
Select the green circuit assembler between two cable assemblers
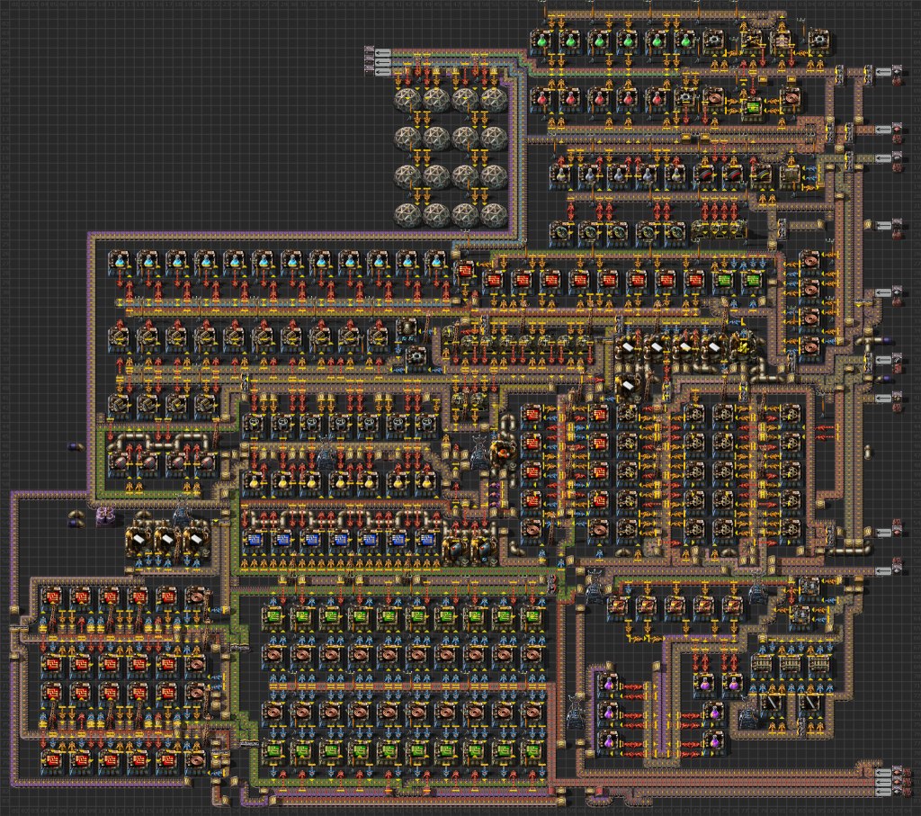(754, 108)
